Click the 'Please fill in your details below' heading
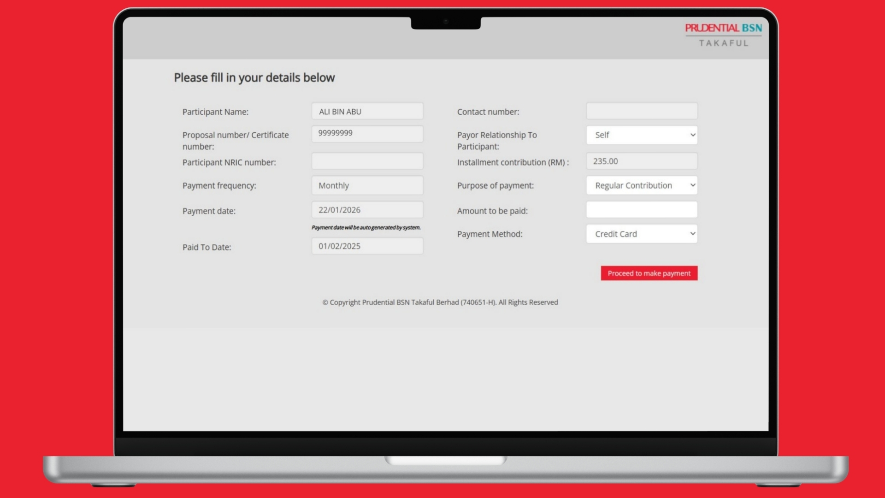 point(254,77)
